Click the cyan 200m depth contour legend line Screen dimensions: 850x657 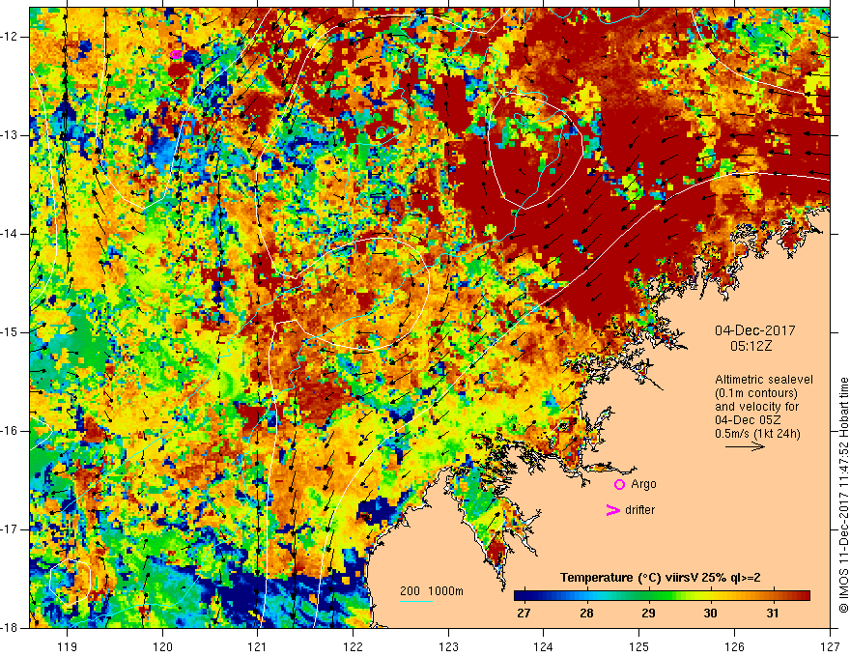tap(416, 601)
